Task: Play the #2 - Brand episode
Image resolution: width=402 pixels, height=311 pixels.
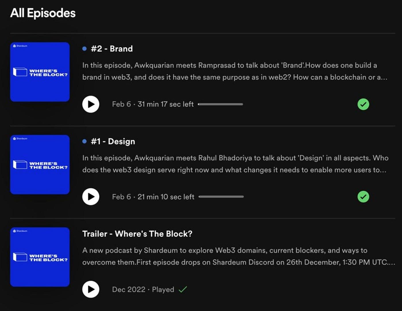Action: pyautogui.click(x=91, y=104)
